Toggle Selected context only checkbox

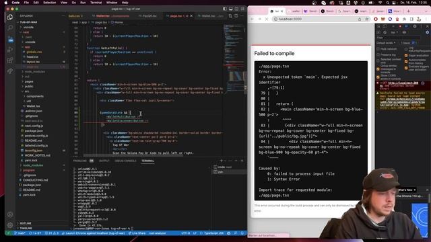(378, 61)
